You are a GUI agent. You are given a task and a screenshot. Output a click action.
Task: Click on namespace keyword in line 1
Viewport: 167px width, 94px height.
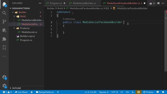(x=64, y=12)
